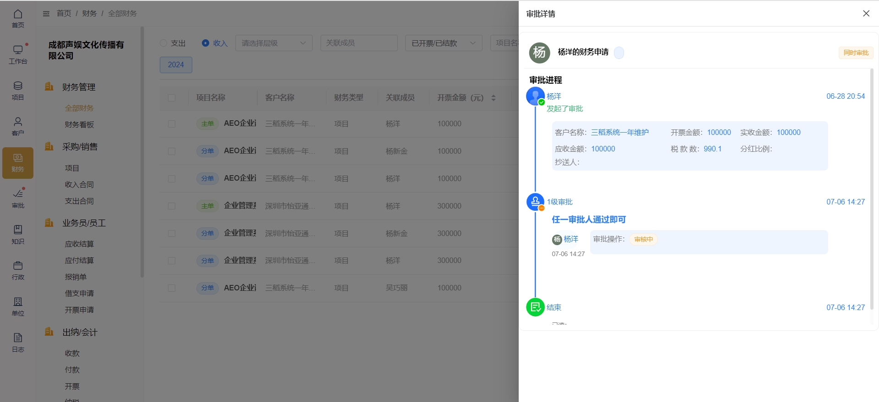Click 杨洋 initiator name link
This screenshot has height=402, width=879.
(x=553, y=96)
